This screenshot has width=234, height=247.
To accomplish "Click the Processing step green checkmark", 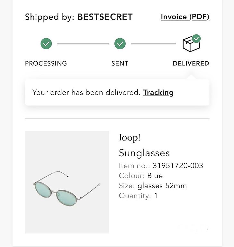I will click(46, 44).
